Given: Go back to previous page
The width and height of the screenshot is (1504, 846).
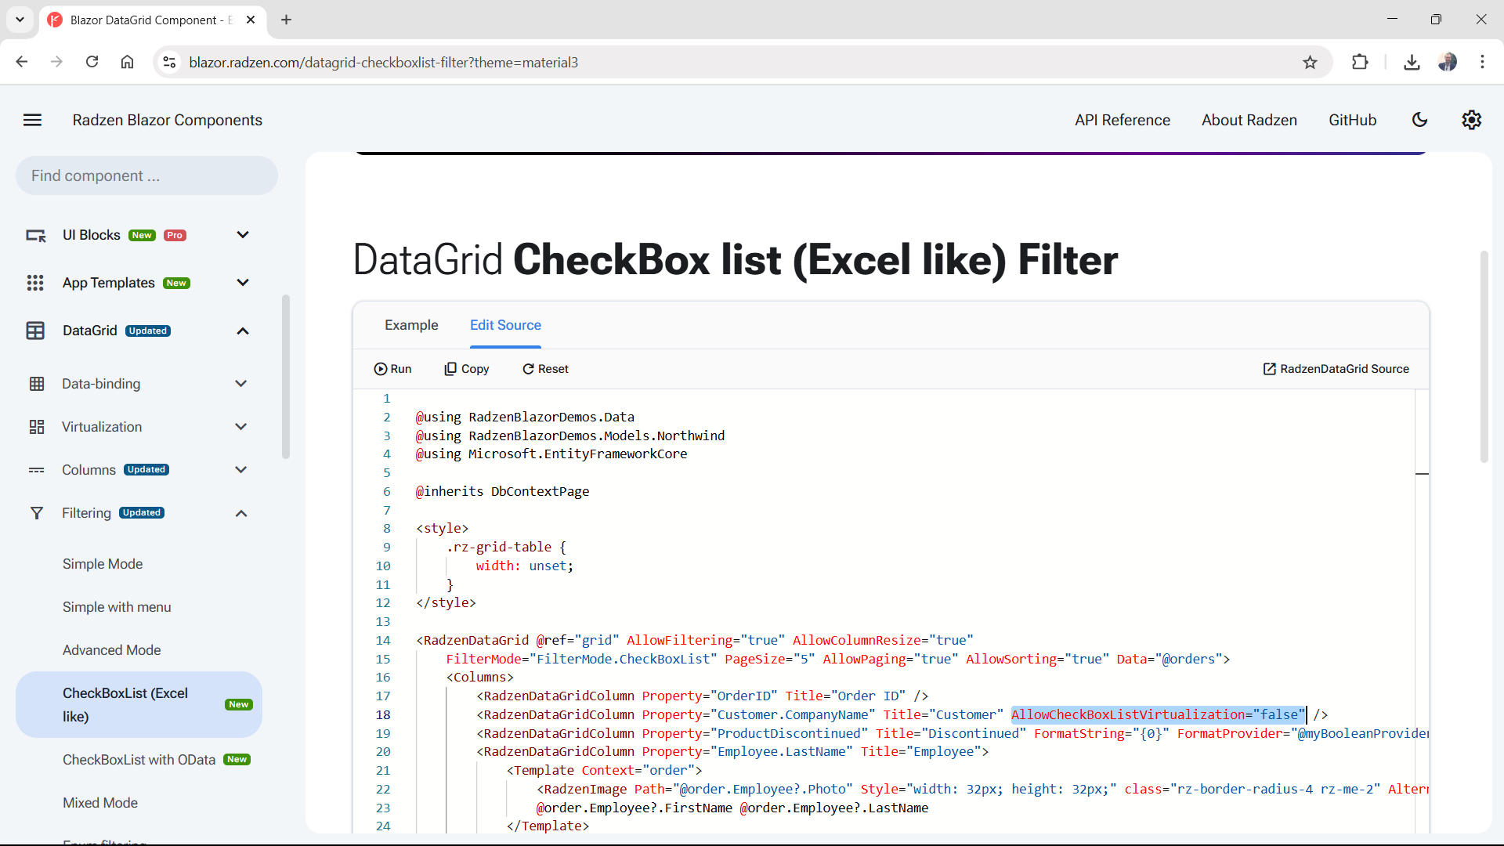Looking at the screenshot, I should 22,63.
